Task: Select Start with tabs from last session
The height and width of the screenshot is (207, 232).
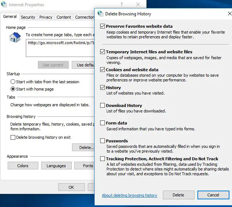Action: pyautogui.click(x=13, y=82)
